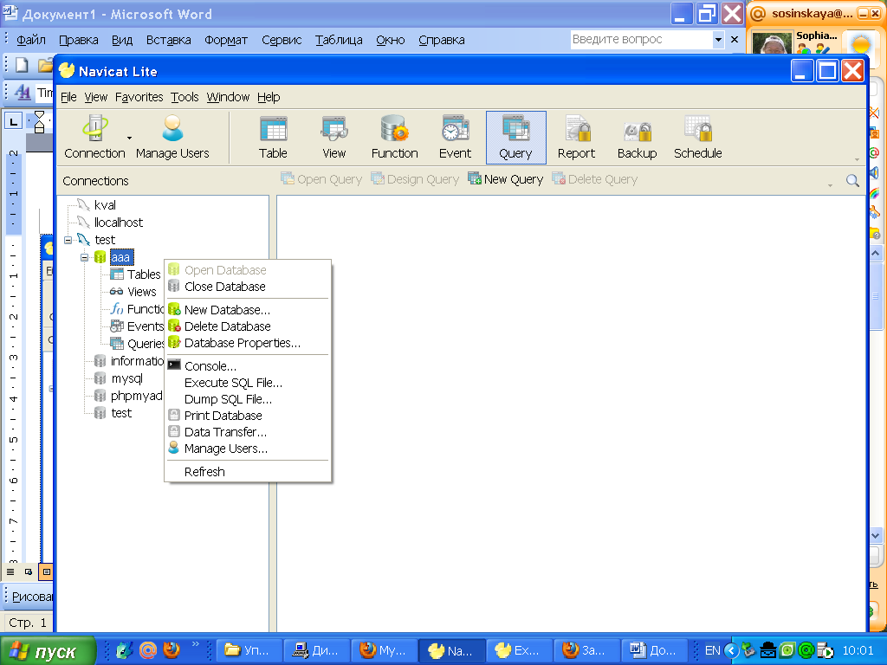Click New document icon in Word toolbar
The width and height of the screenshot is (887, 665).
tap(22, 64)
